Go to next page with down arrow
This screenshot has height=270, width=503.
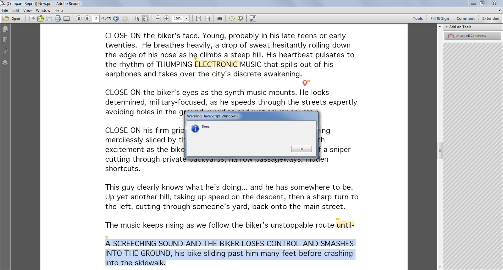(x=87, y=19)
